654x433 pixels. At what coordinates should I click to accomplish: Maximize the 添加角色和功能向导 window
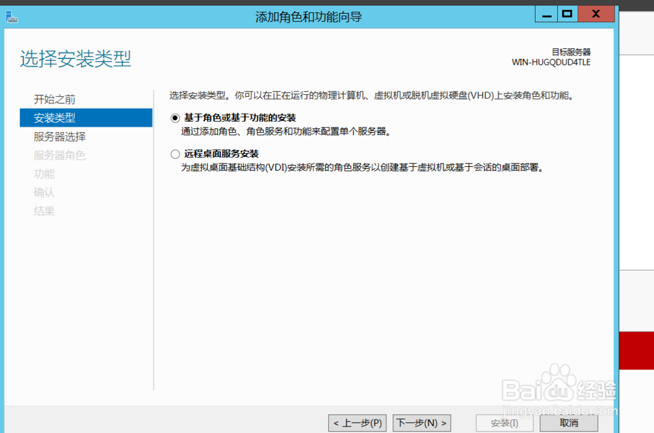pos(567,14)
